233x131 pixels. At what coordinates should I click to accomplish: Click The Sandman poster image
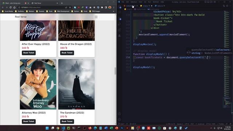coord(76,84)
